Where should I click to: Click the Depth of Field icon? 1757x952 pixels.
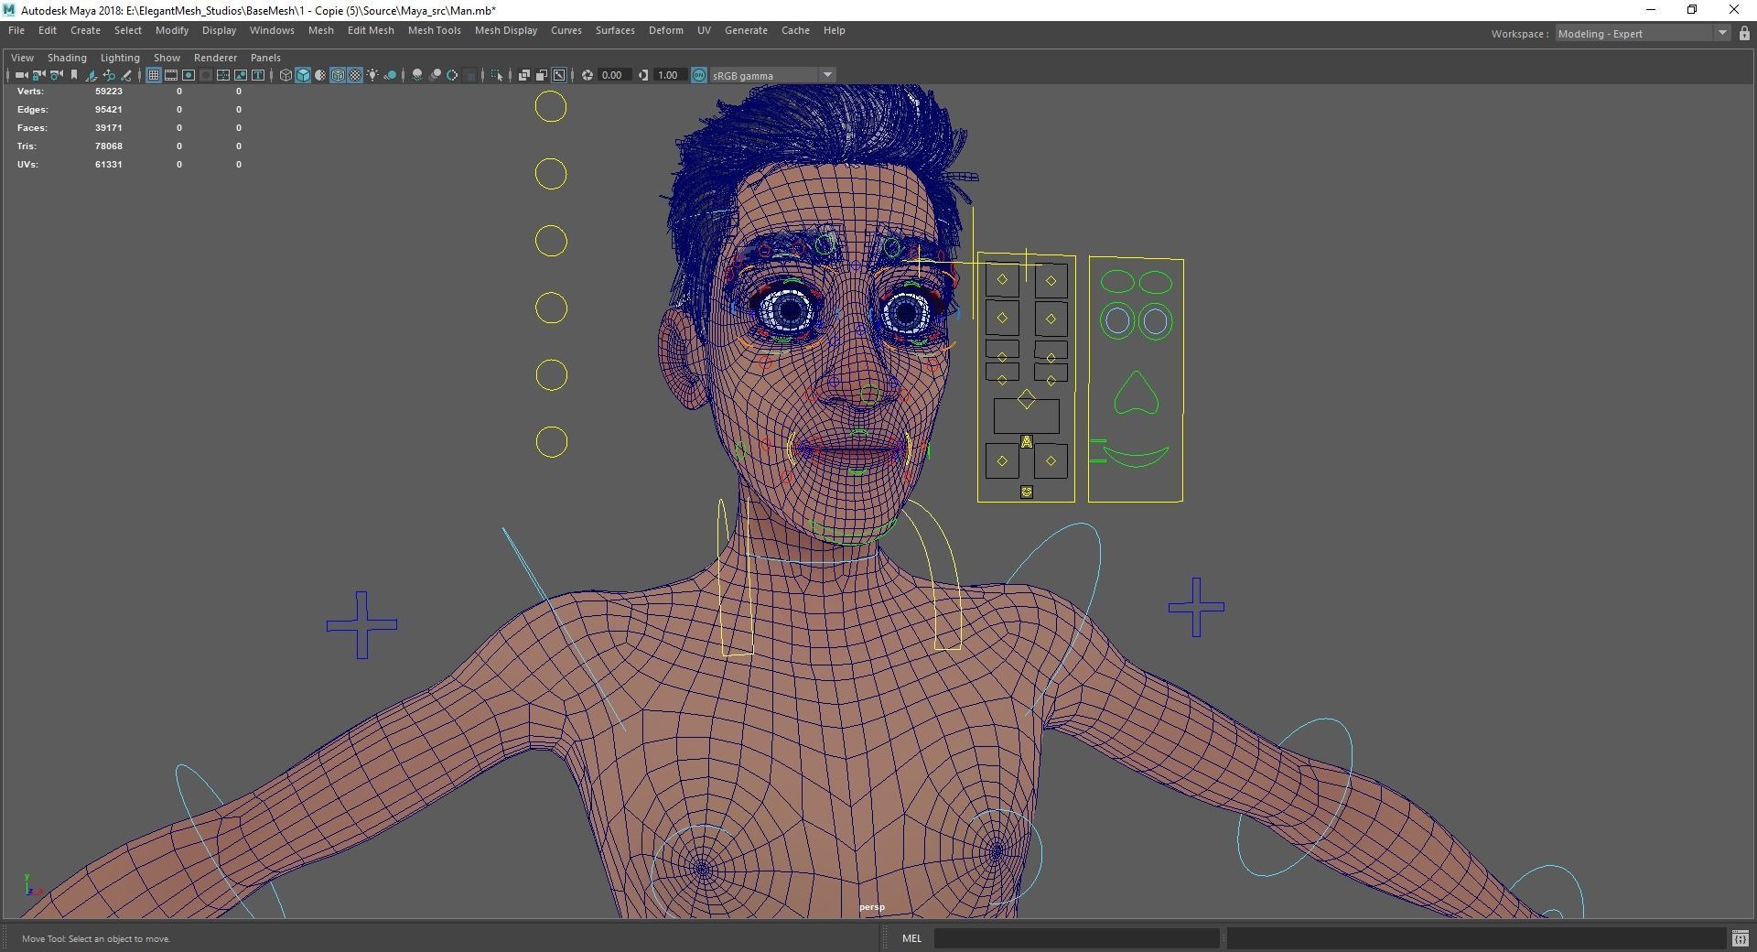tap(470, 75)
